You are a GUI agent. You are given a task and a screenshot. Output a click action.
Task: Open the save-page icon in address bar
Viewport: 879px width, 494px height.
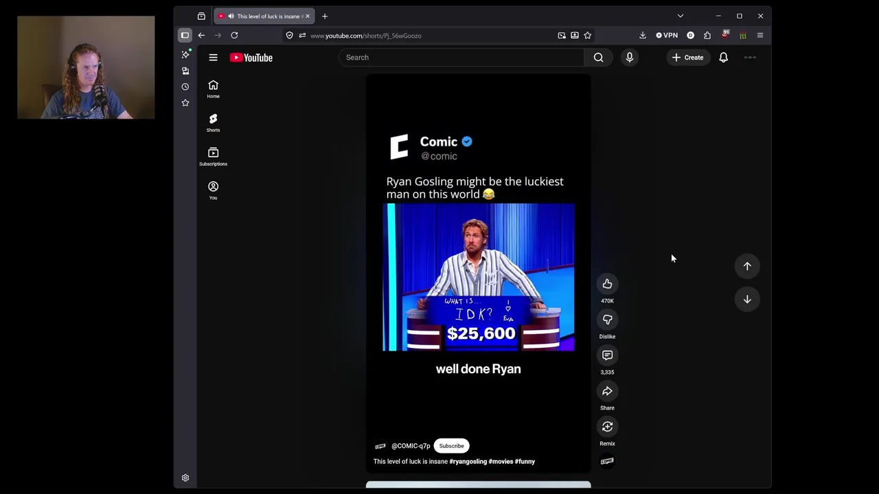coord(575,36)
